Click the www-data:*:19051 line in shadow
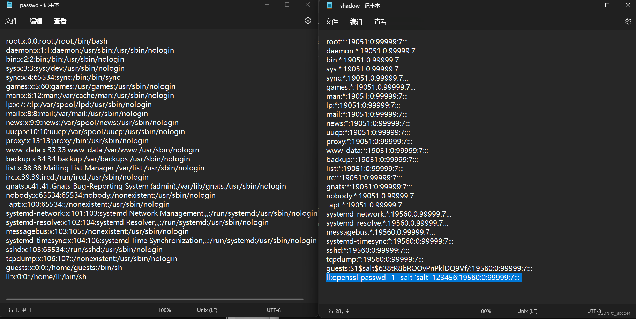Viewport: 636px width, 319px height. pyautogui.click(x=377, y=151)
